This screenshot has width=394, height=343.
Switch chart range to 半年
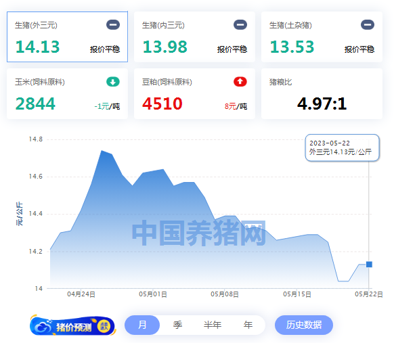(x=213, y=325)
